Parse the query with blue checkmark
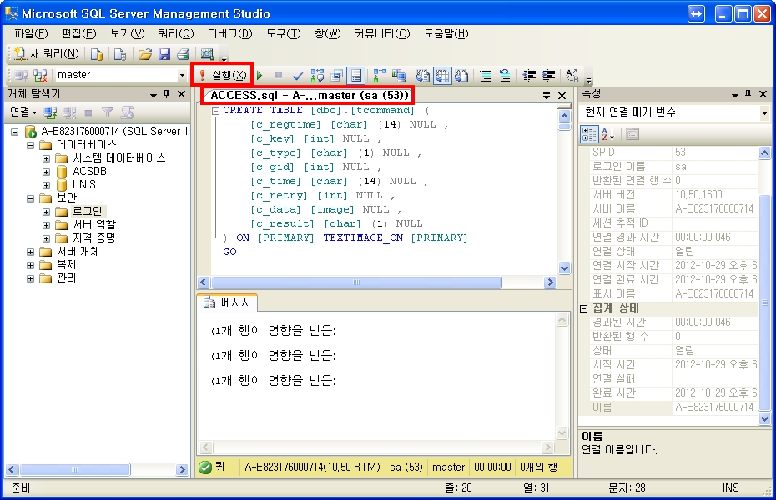The height and width of the screenshot is (500, 776). tap(297, 76)
